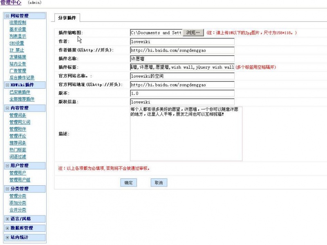327x245 pixels.
Task: Switch to the 分享插件 tab
Action: coord(67,18)
